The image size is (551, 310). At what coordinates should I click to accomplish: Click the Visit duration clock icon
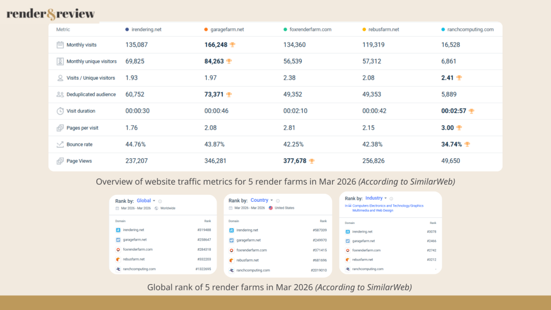60,111
